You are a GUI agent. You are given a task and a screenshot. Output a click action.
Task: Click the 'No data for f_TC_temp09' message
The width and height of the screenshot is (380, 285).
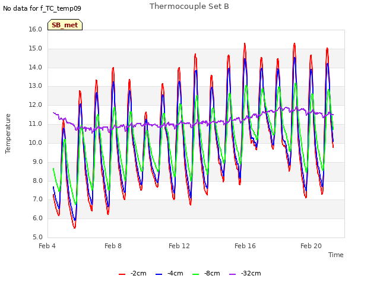42,8
